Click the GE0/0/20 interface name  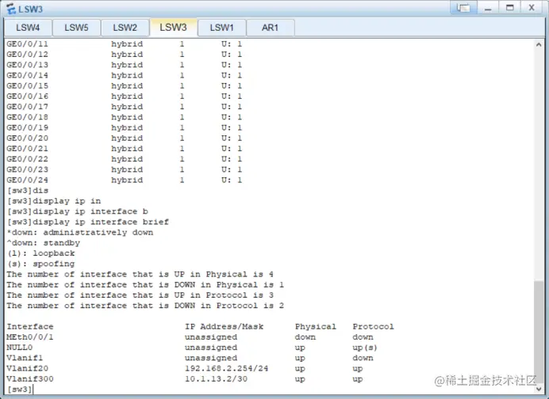27,139
